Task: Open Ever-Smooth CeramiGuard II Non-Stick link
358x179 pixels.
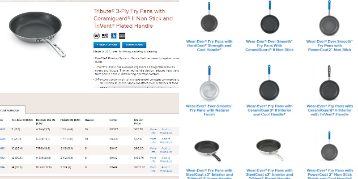Action: (x=269, y=46)
